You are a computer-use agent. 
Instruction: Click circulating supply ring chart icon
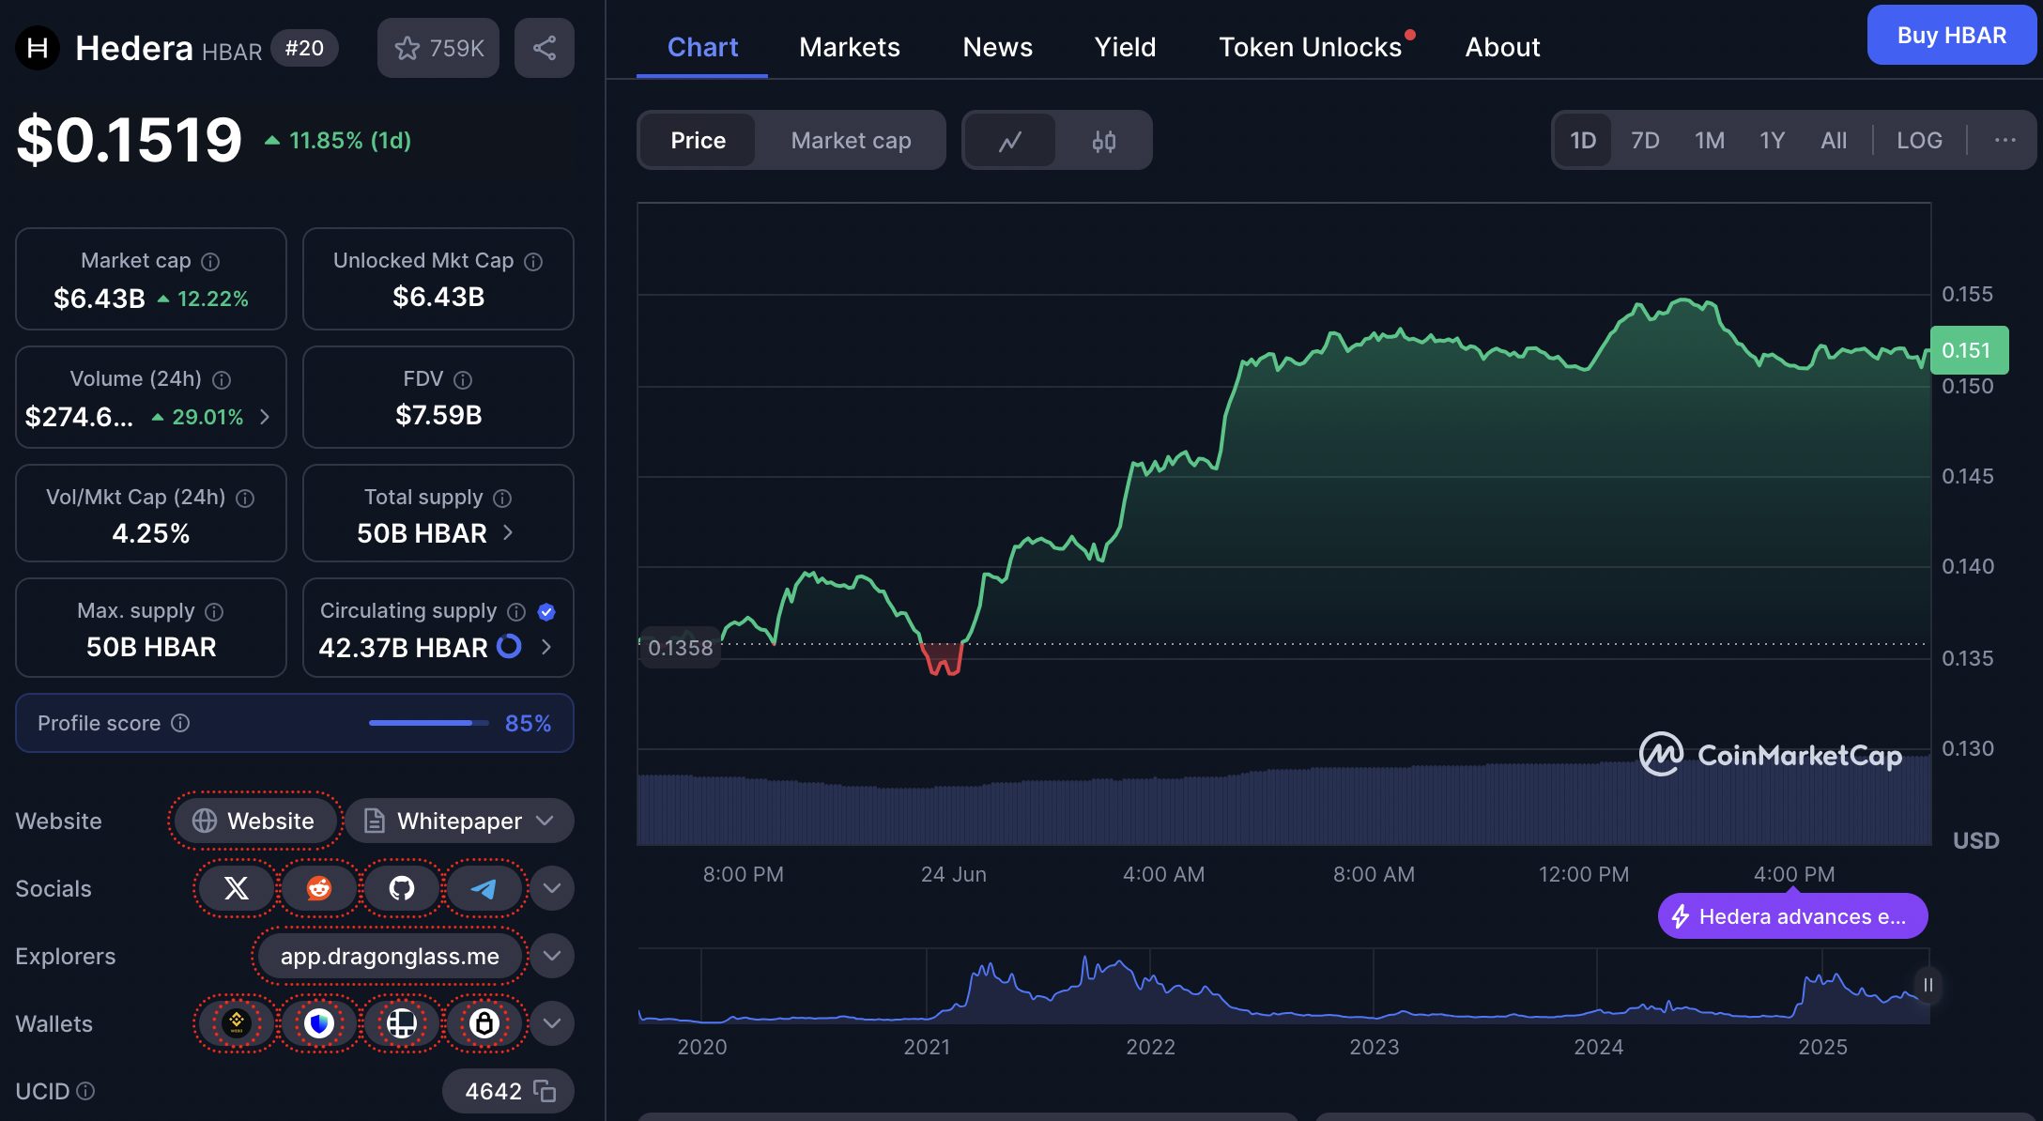coord(509,647)
